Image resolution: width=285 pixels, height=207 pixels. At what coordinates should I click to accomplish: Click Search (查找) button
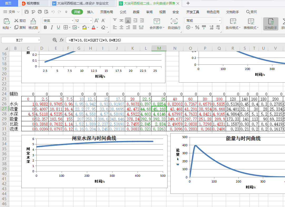click(x=252, y=12)
